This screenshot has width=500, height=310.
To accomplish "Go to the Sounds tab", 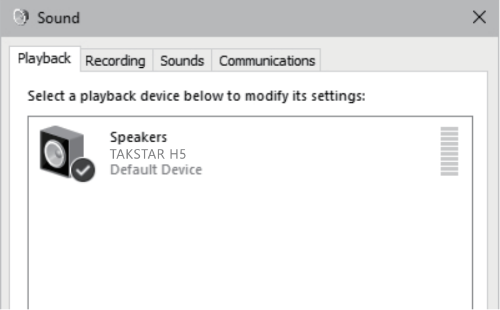I will pyautogui.click(x=182, y=61).
